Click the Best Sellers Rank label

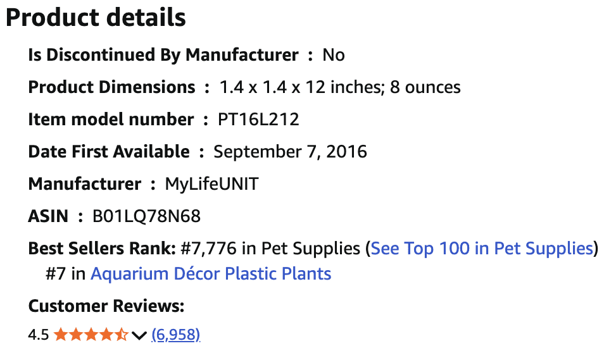(102, 248)
